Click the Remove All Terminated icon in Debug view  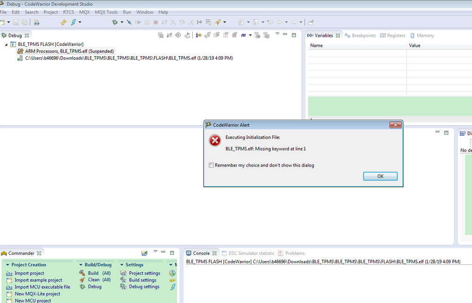pos(161,35)
